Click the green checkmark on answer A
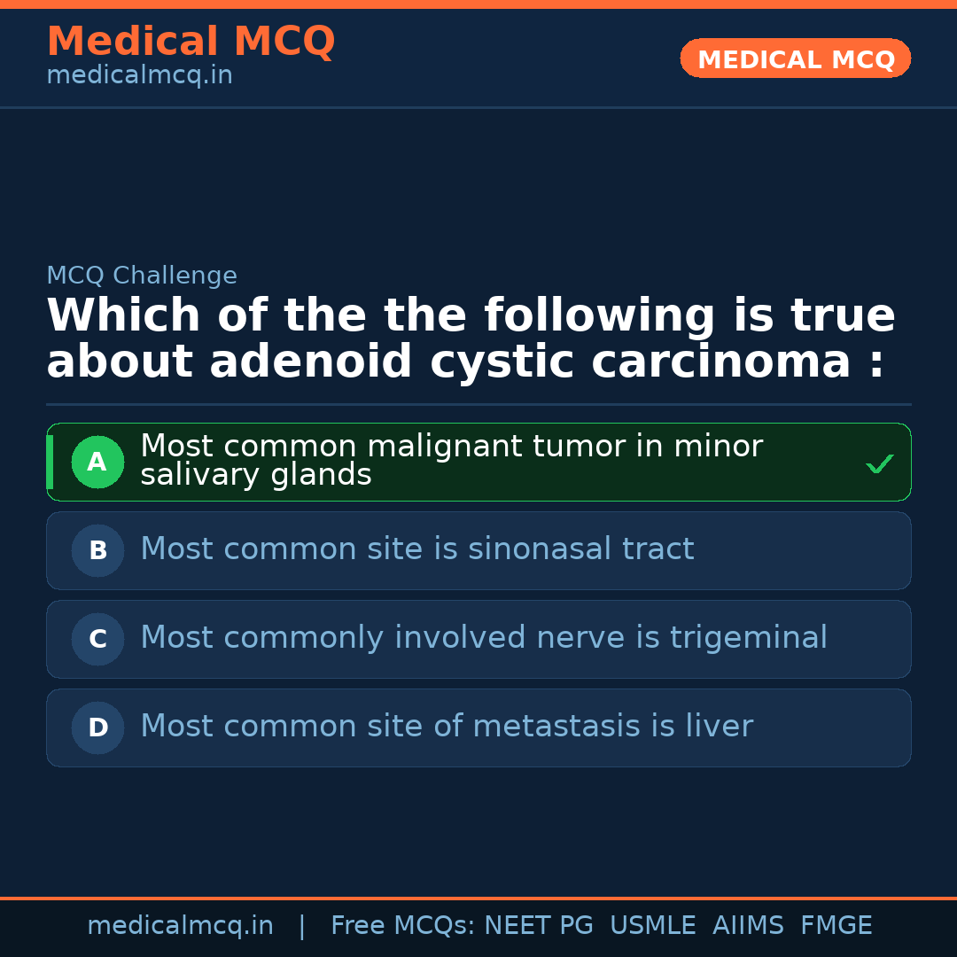 879,462
